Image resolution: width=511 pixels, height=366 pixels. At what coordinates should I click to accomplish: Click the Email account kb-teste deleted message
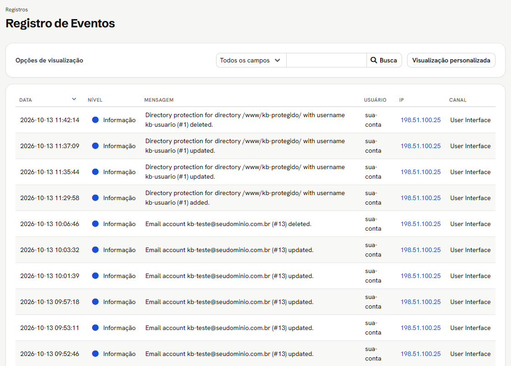click(228, 224)
